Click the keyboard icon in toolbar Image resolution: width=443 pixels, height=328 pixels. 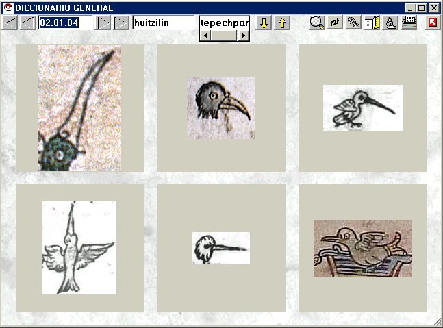pyautogui.click(x=409, y=23)
